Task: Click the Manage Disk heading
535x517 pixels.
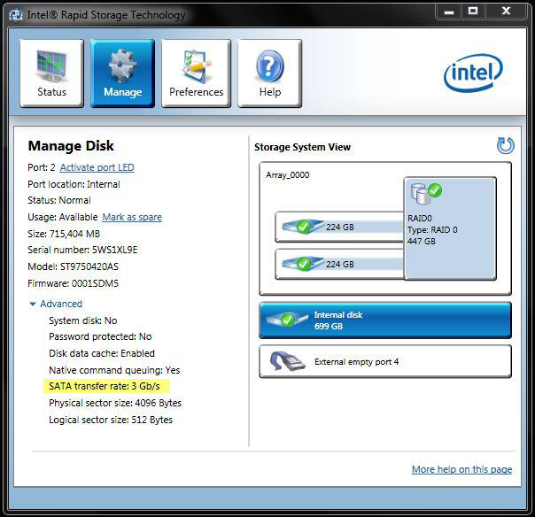Action: [71, 146]
